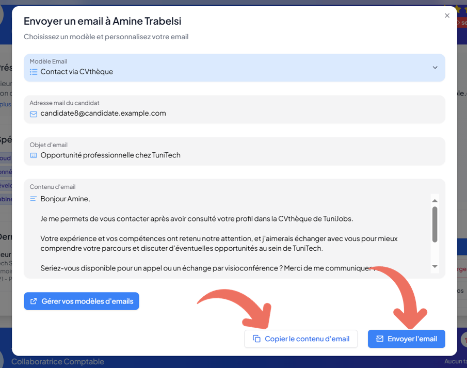The image size is (467, 368).
Task: Click the subject icon in Objet d'email field
Action: 34,155
